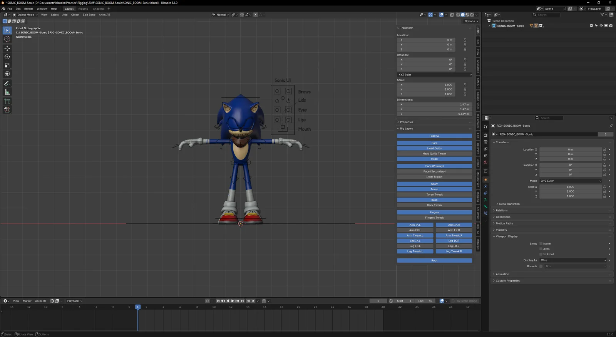Expand the Delta Transform panel
Screen dimensions: 616x337
pos(508,204)
